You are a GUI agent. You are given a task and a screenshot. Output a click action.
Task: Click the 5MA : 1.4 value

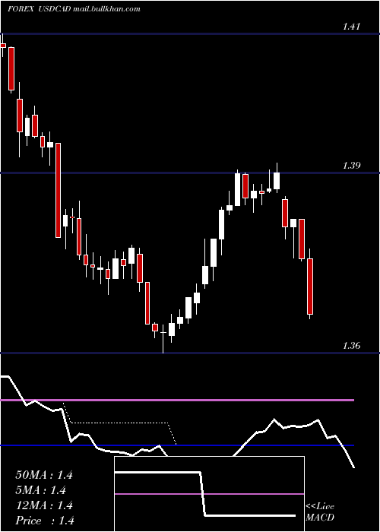pos(41,490)
